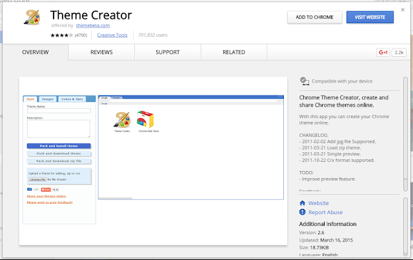Image resolution: width=413 pixels, height=260 pixels.
Task: Close the extension details dialog
Action: click(403, 10)
